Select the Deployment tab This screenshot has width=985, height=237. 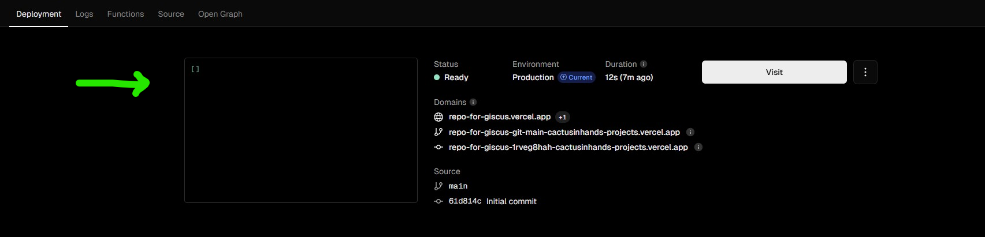click(39, 14)
